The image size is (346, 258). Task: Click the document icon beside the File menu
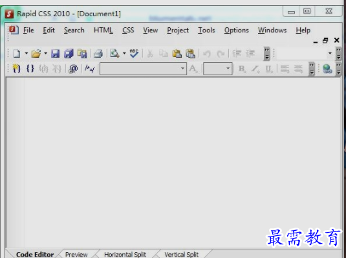[x=14, y=30]
